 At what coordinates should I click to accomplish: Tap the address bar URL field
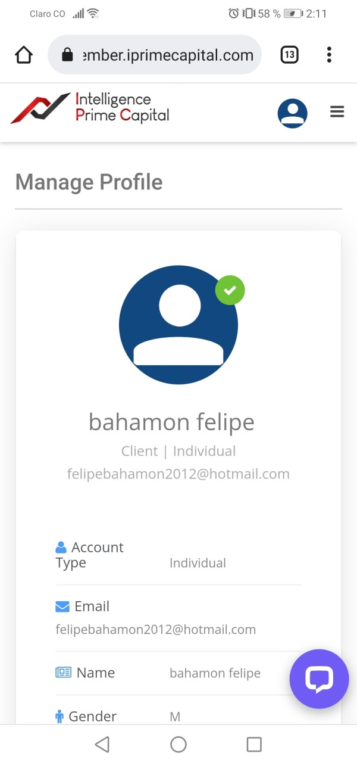(x=168, y=55)
